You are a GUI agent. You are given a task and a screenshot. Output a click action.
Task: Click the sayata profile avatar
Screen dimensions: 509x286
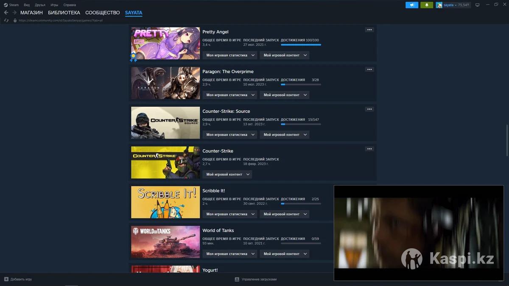click(x=439, y=5)
